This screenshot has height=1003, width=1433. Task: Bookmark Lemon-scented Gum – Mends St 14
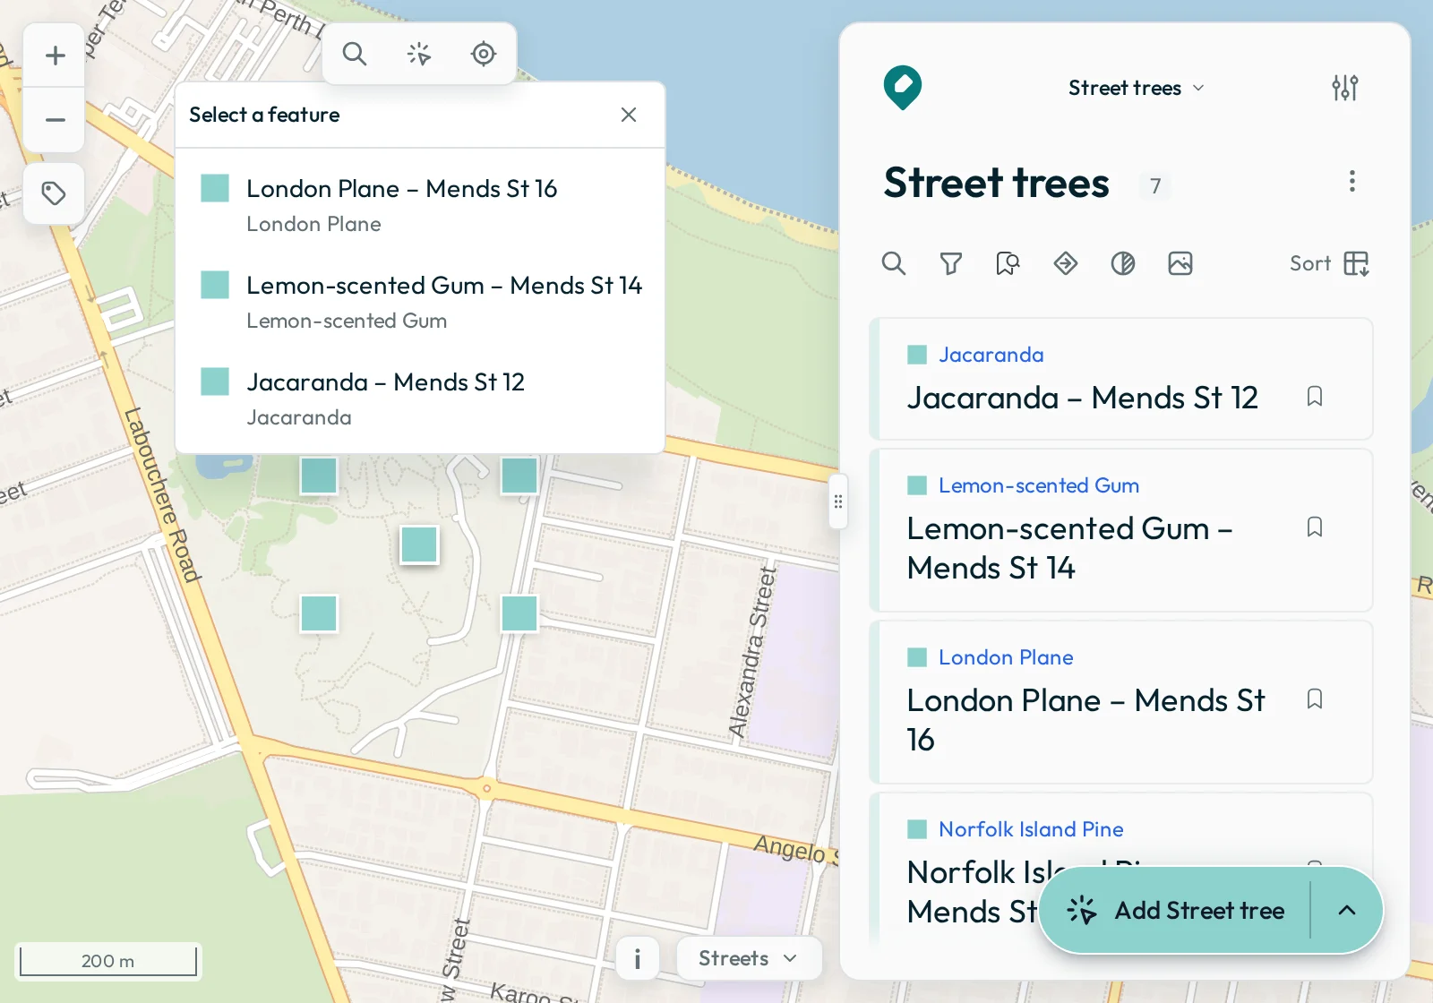click(x=1315, y=527)
